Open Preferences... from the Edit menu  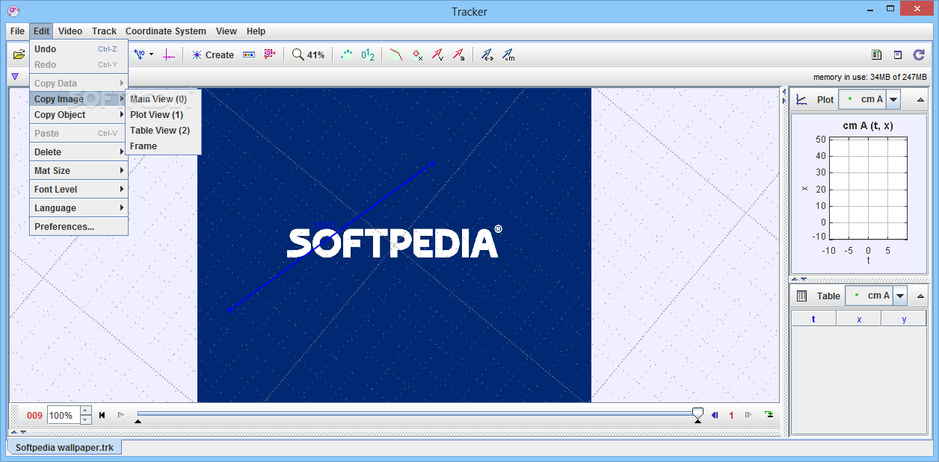pyautogui.click(x=78, y=227)
